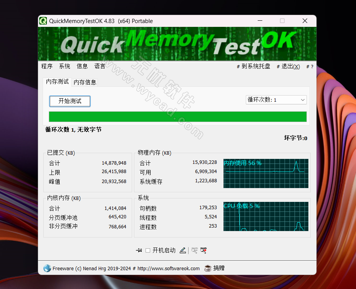Click the green memory test progress bar
Screen dimensions: 356x289
177,116
